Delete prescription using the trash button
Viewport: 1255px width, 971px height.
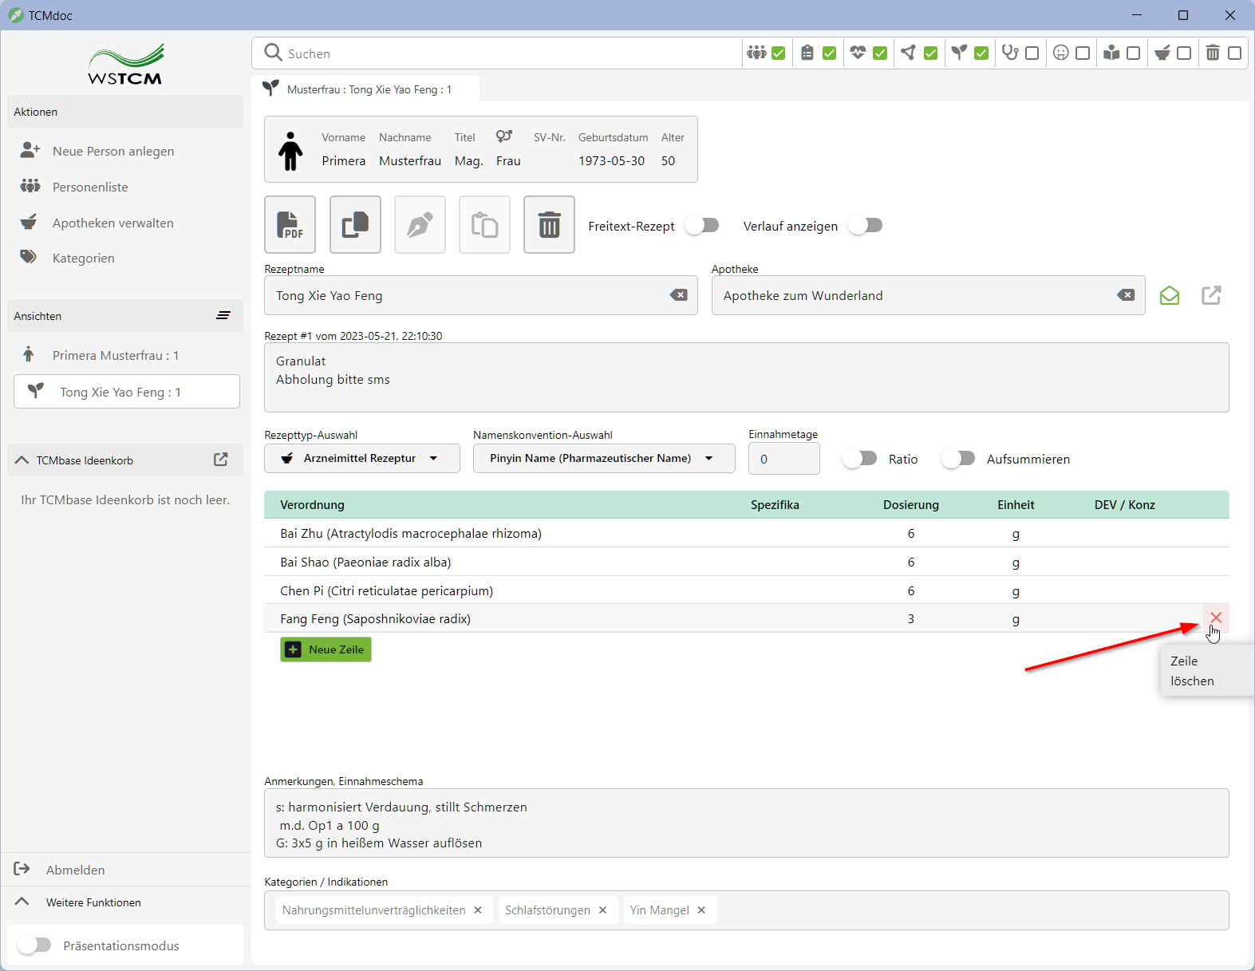(x=549, y=225)
